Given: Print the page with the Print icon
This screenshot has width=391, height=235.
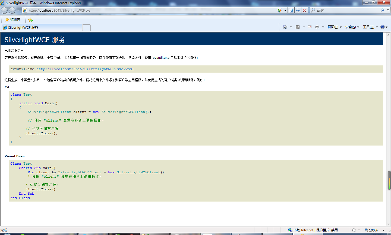Looking at the screenshot, I should [317, 27].
